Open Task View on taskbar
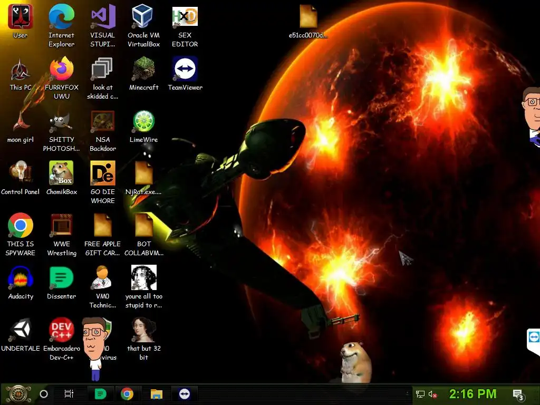This screenshot has height=405, width=540. coord(69,394)
